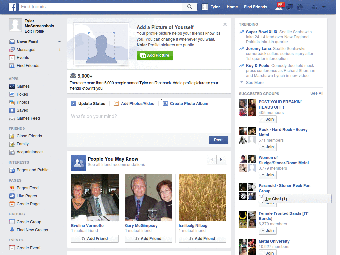Add Gary McGimpsey as friend
Viewport: 340px width, 255px height.
[148, 238]
